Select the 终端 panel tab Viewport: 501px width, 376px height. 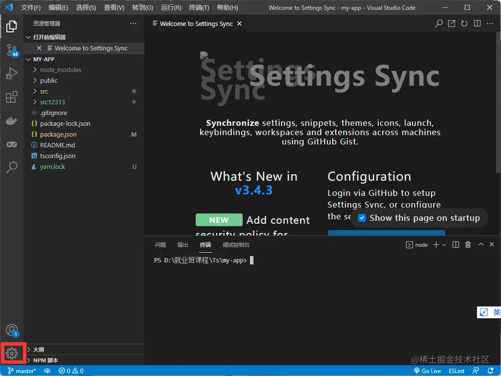[x=205, y=245]
